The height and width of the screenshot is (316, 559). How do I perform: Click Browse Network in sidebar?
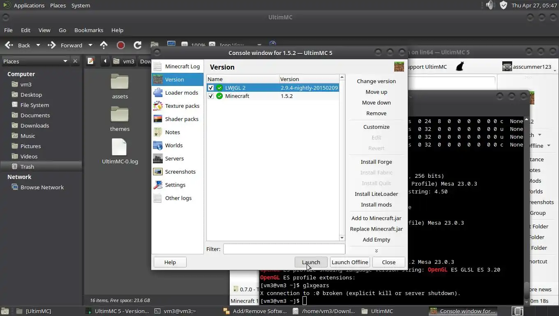click(42, 187)
